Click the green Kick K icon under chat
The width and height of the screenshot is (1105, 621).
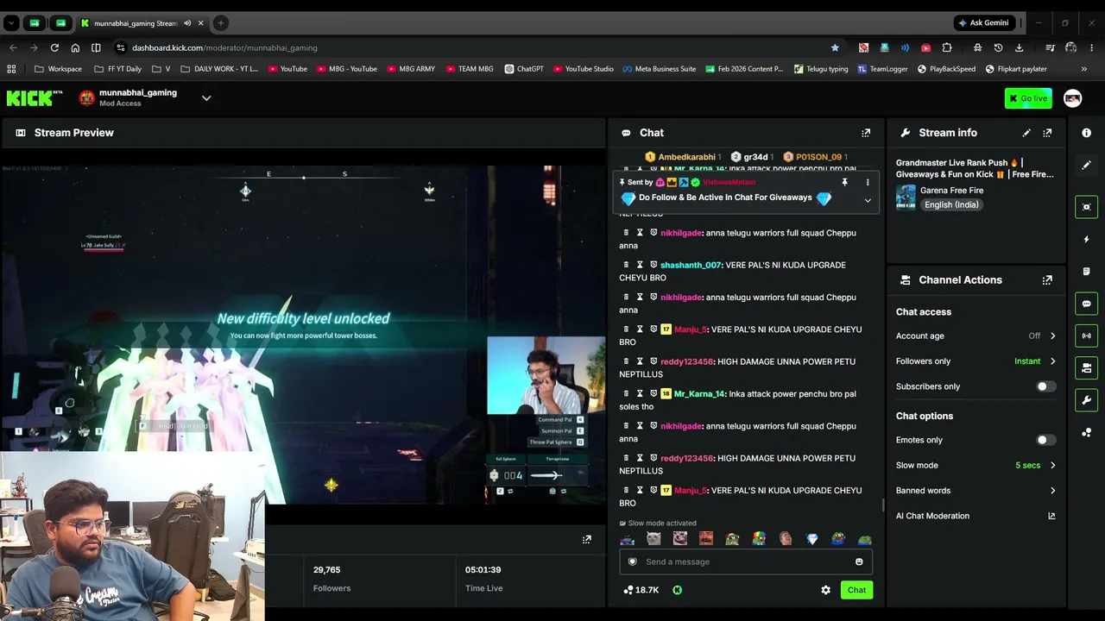tap(677, 590)
